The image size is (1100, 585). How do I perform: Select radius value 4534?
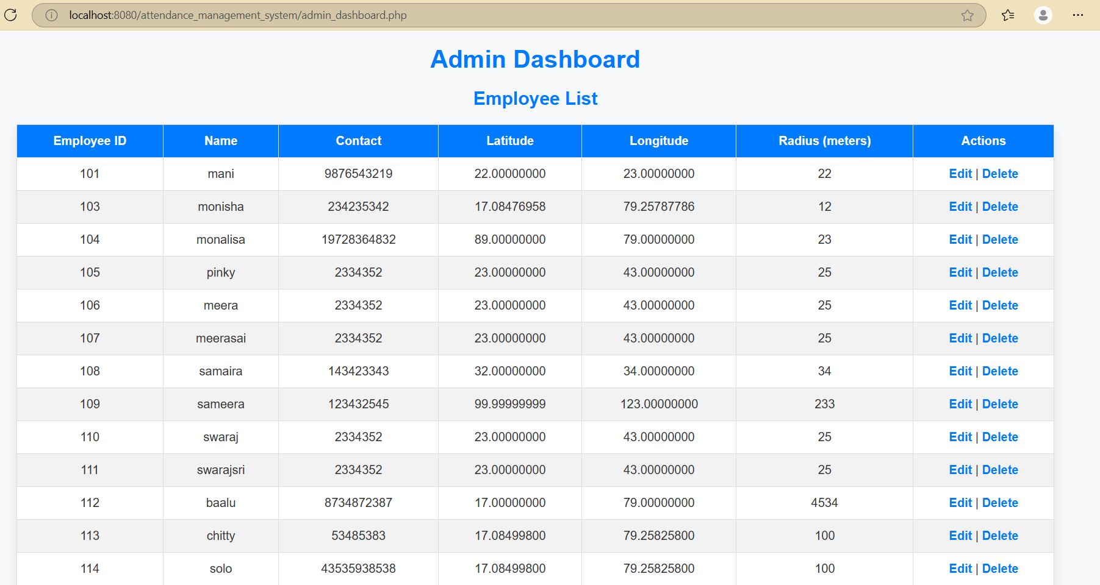coord(825,503)
